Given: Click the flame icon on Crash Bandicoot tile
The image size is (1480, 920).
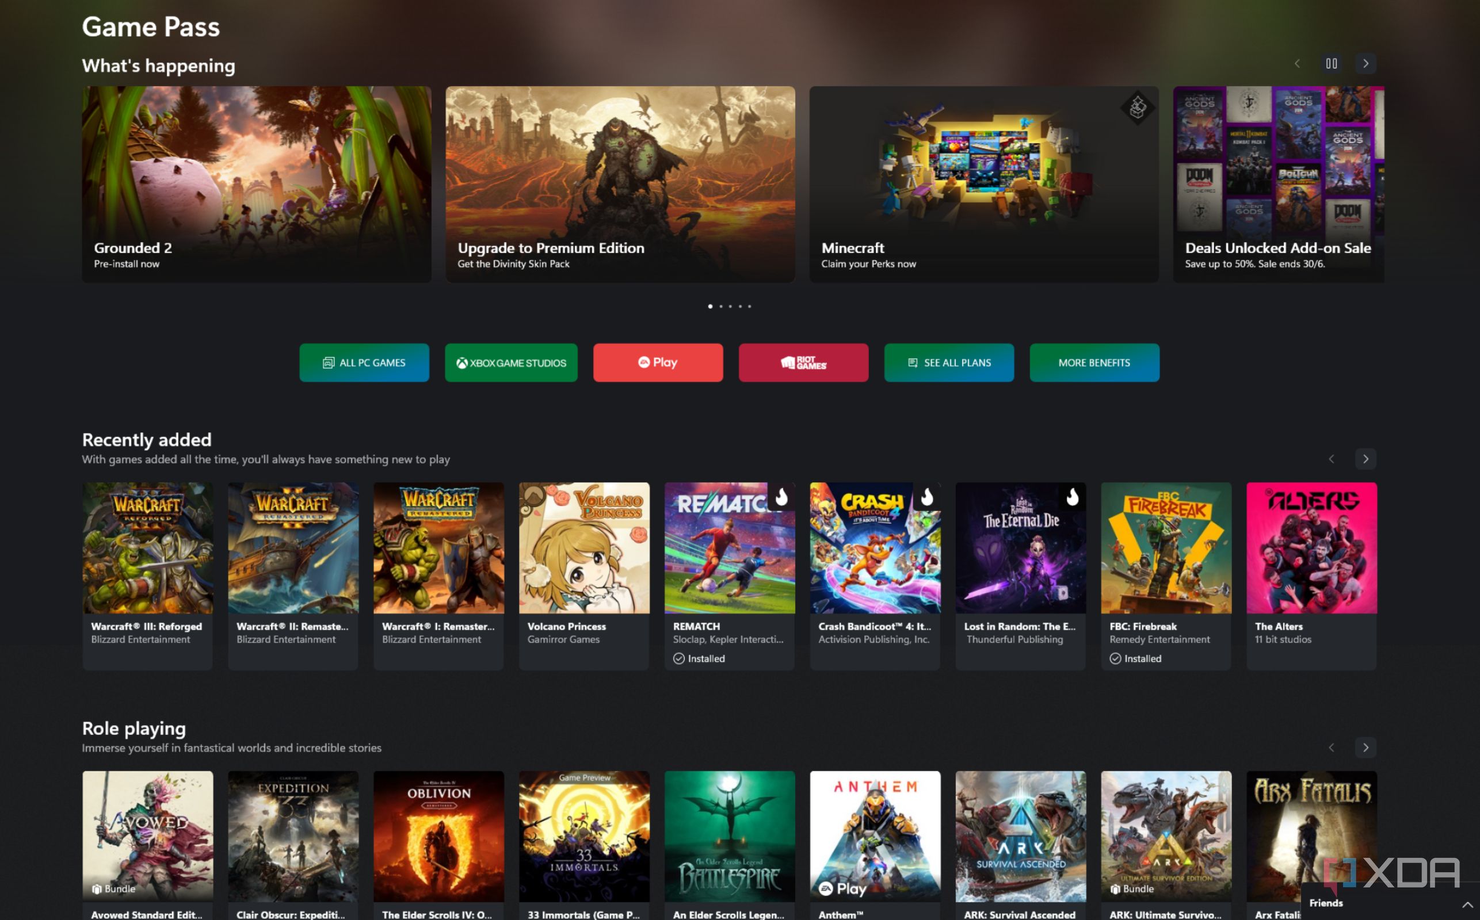Looking at the screenshot, I should click(x=927, y=497).
